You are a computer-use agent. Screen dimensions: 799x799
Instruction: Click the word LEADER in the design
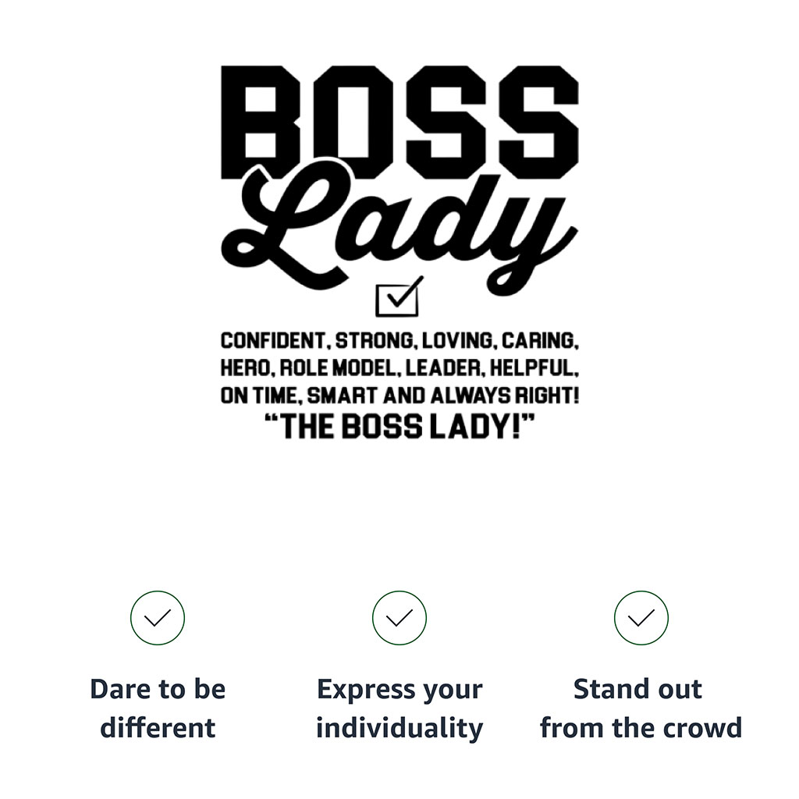coord(442,368)
